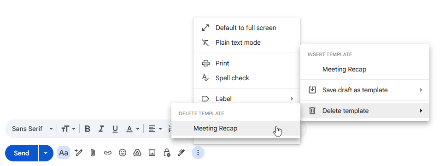Toggle bold formatting
This screenshot has width=445, height=166.
88,129
